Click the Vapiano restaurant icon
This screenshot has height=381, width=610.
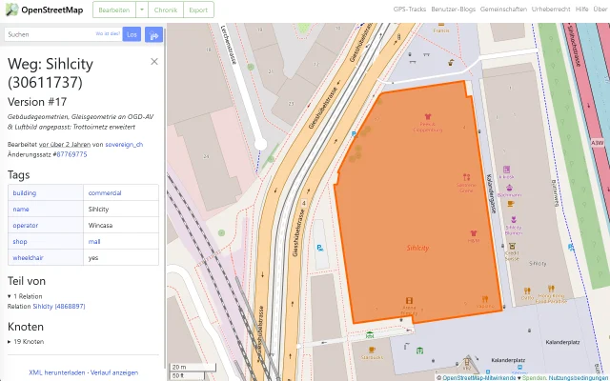click(x=485, y=299)
